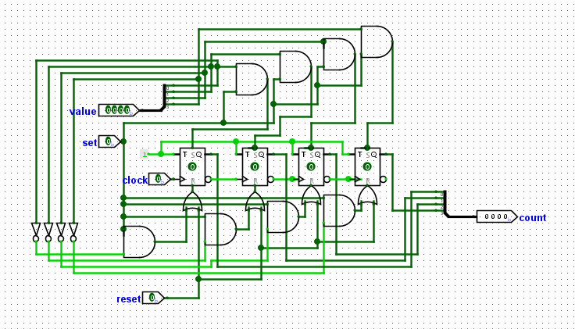
Task: Select the OR gate under the second flip-flop
Action: (x=255, y=201)
